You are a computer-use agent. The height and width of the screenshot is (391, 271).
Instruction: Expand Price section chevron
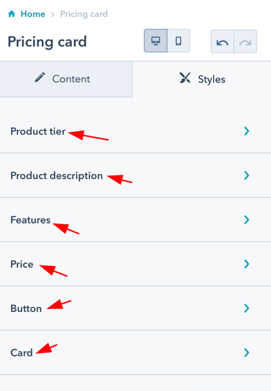(x=247, y=264)
